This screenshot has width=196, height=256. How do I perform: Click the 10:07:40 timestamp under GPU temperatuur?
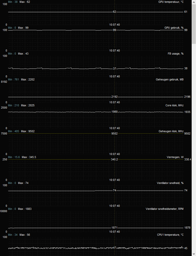[114, 25]
